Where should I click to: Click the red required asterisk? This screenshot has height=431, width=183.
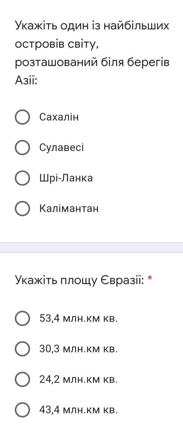coord(150,279)
